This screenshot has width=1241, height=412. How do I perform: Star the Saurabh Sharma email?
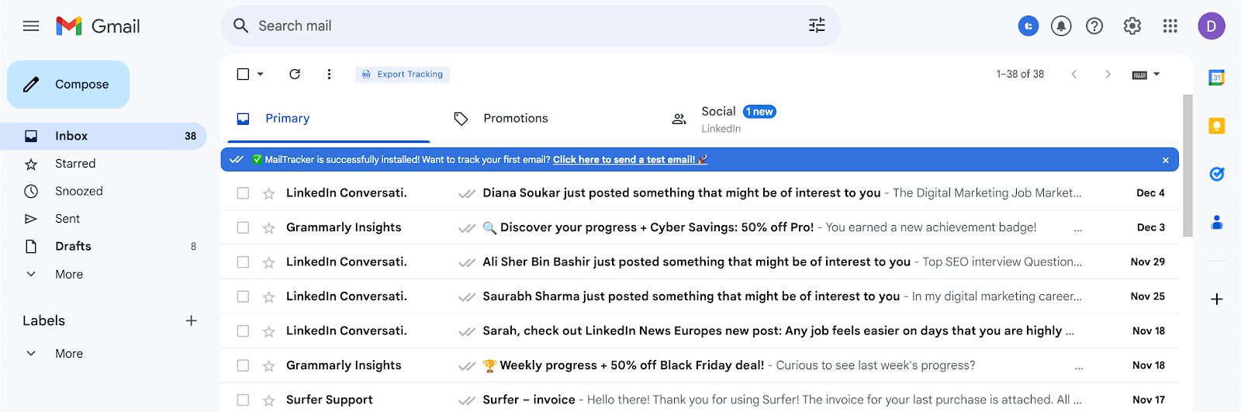[x=269, y=296]
